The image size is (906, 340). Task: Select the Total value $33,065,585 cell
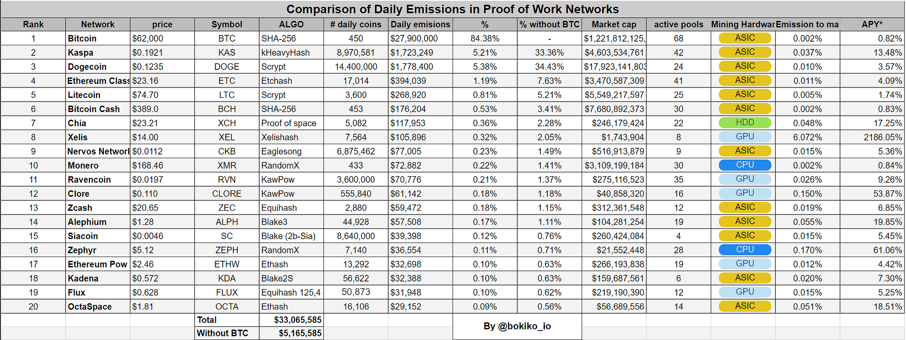click(x=291, y=320)
